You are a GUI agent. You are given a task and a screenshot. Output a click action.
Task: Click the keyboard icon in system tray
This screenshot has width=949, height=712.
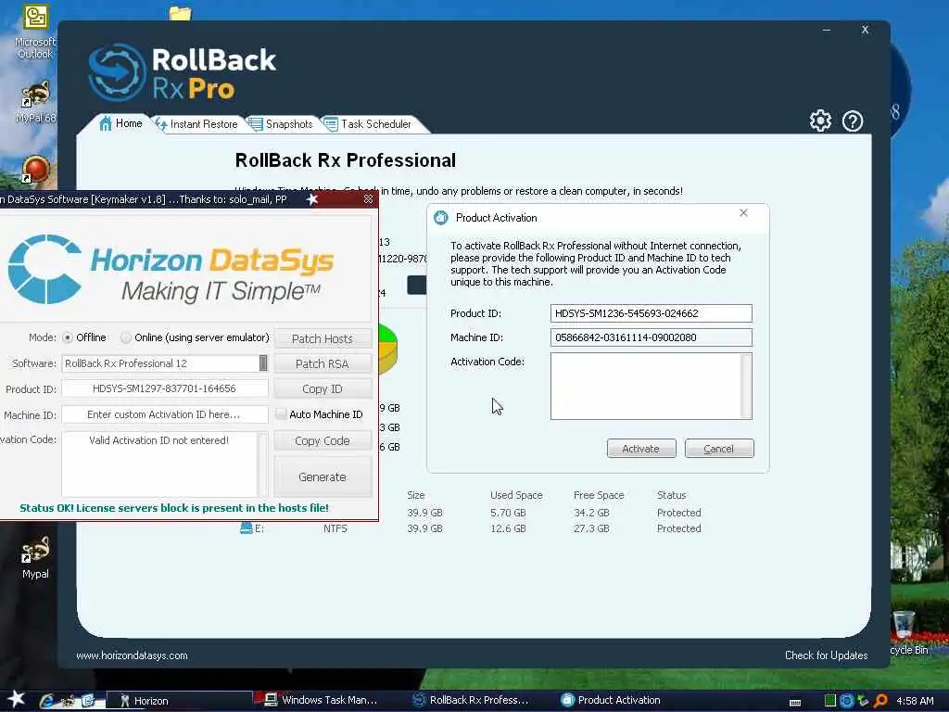tap(795, 702)
